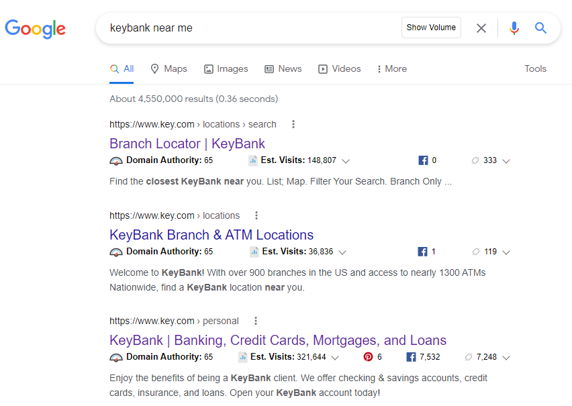Click the Facebook icon showing 7,532 shares

pos(411,357)
